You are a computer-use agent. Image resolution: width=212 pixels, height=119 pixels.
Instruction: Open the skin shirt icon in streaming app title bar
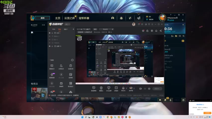tap(149, 24)
